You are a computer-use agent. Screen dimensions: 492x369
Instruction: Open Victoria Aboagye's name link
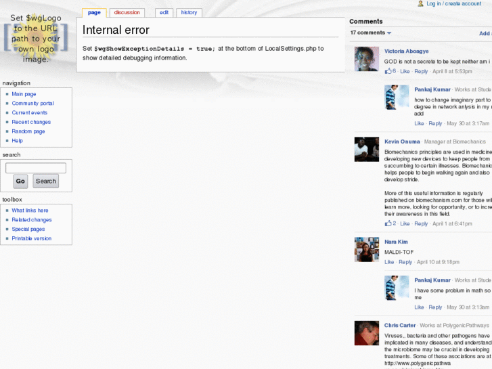pos(406,51)
